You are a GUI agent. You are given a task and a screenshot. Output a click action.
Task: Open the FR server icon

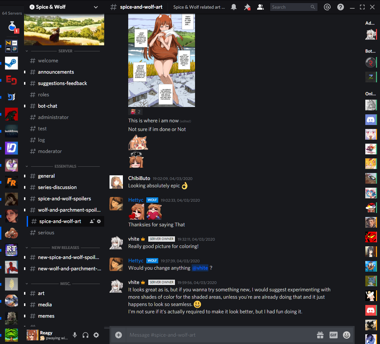click(x=11, y=182)
